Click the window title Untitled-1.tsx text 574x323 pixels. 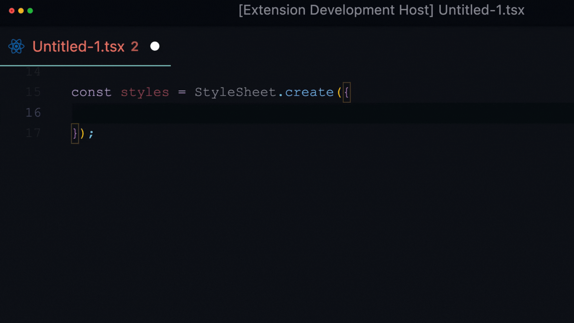(481, 10)
